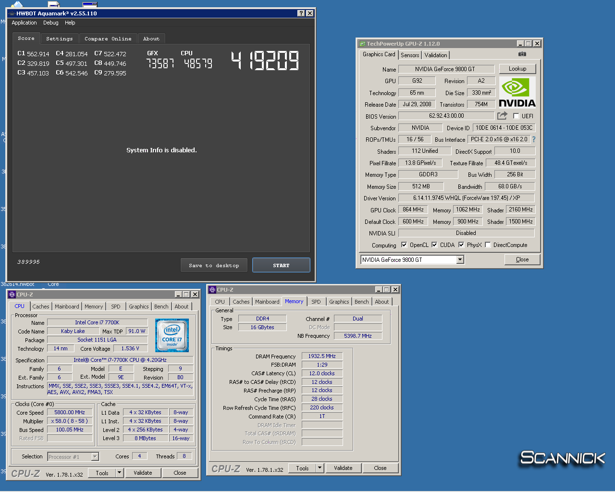This screenshot has height=492, width=615.
Task: Click Close in the left CPU-Z window
Action: [180, 473]
